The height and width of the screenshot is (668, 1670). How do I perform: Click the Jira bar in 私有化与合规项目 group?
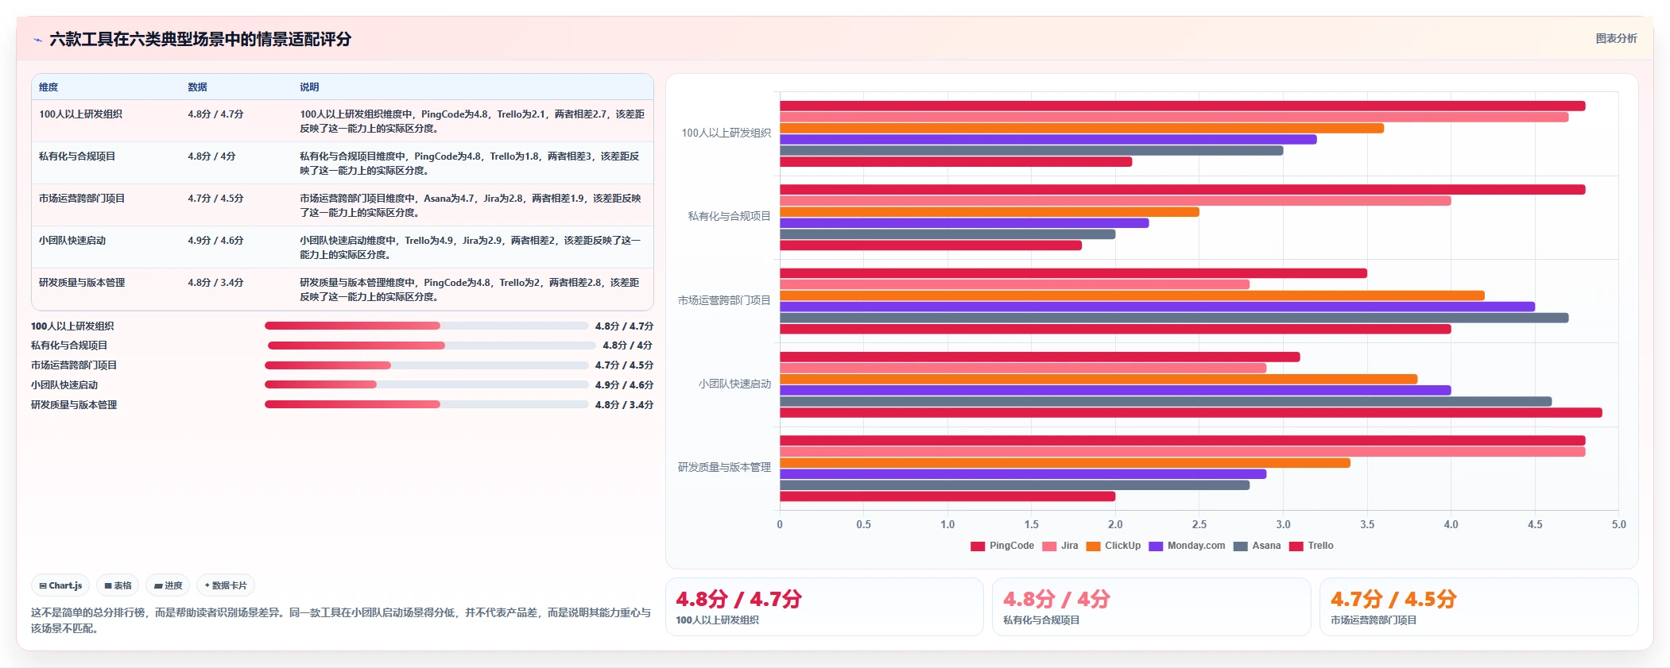1115,201
